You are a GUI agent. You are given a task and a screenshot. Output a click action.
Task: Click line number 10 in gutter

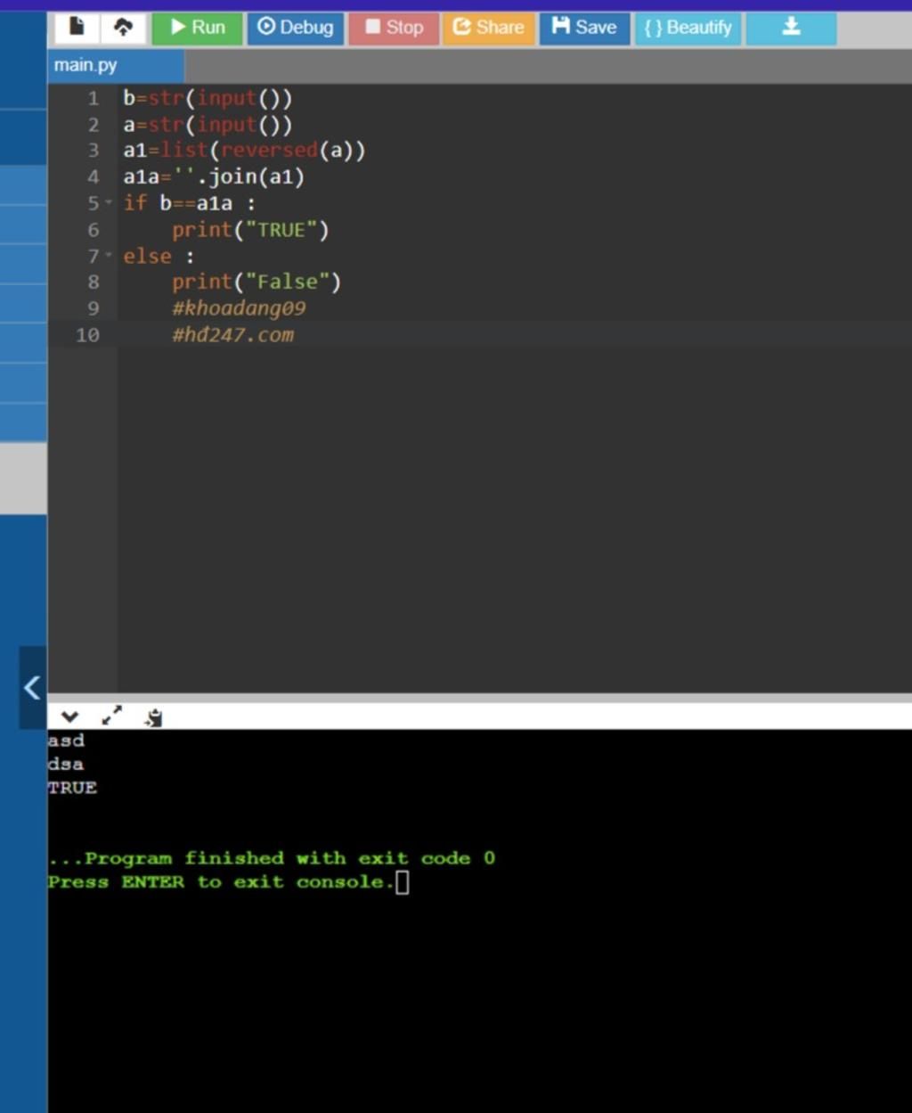pos(87,335)
